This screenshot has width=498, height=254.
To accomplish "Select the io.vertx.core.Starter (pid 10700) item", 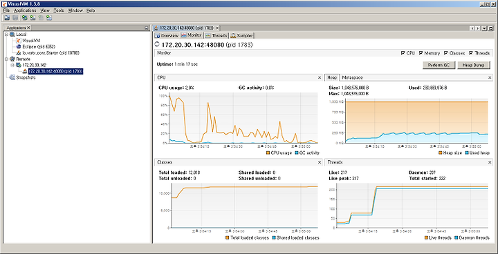I will click(50, 52).
